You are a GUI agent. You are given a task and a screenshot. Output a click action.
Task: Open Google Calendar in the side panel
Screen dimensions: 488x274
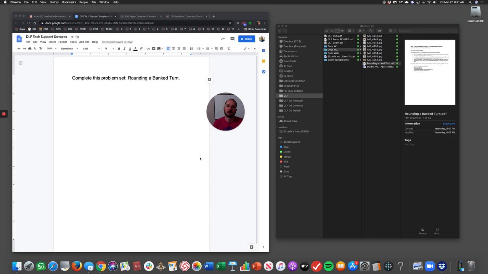263,50
